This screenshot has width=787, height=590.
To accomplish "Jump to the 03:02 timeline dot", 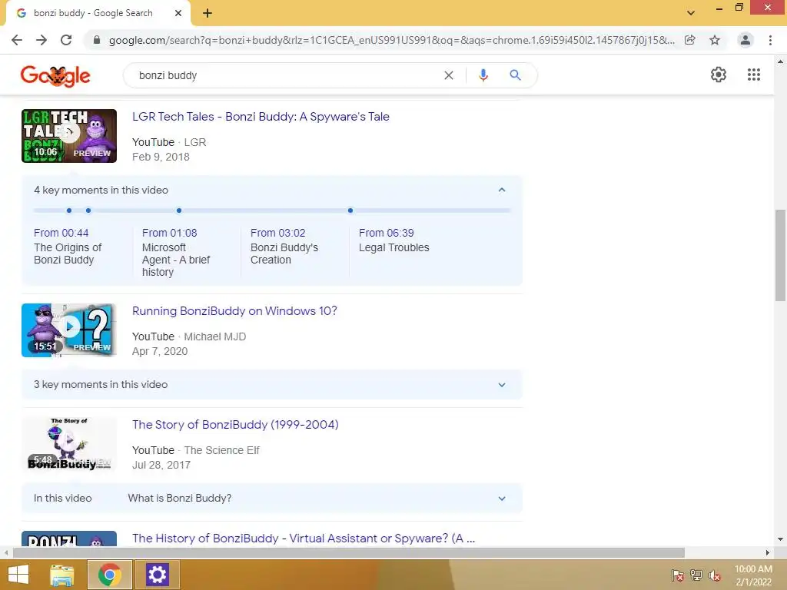I will [x=179, y=210].
